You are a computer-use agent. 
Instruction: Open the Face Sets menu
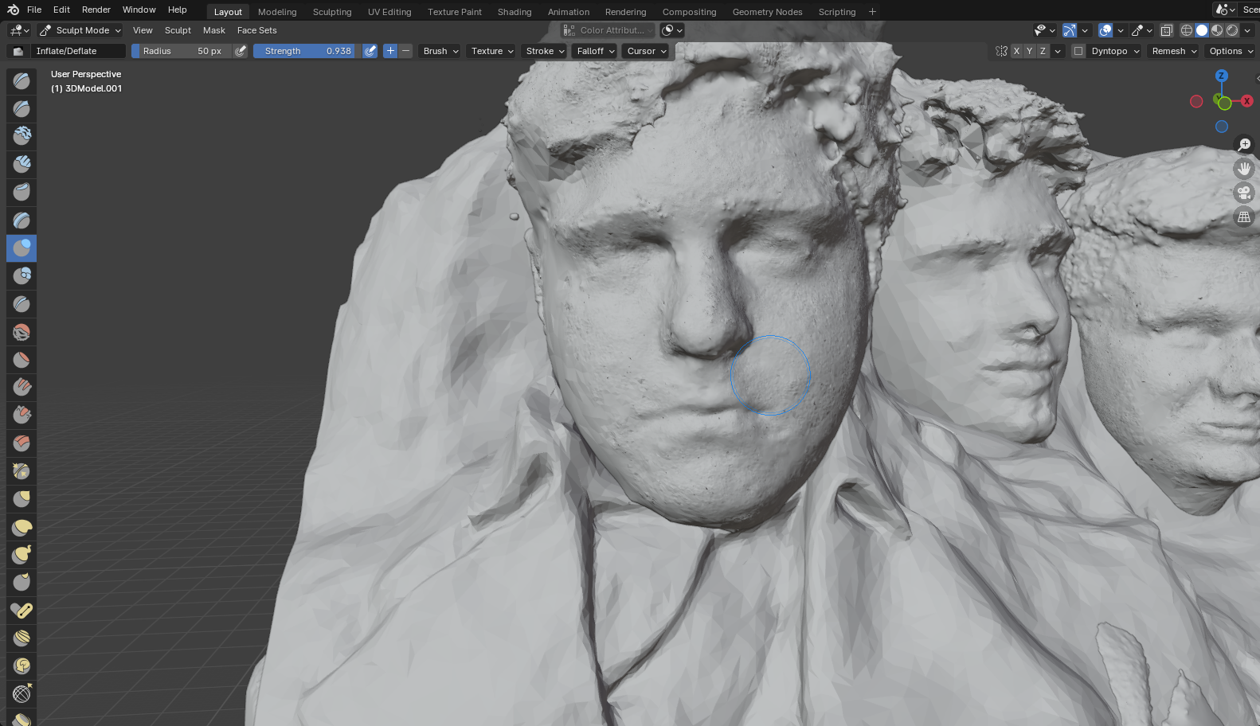coord(257,30)
